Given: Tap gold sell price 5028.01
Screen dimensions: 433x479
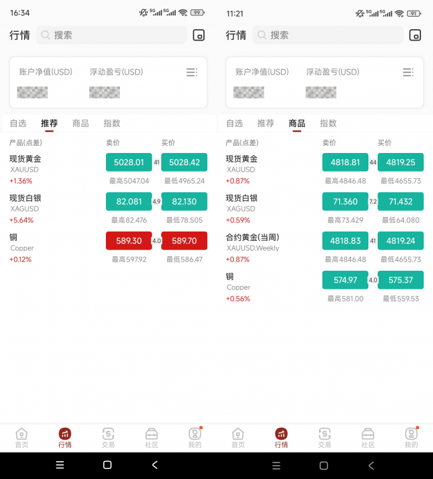Looking at the screenshot, I should [x=129, y=162].
